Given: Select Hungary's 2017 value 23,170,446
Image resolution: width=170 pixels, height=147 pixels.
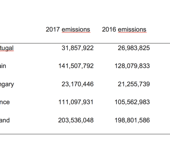Looking at the screenshot, I should pyautogui.click(x=78, y=84).
